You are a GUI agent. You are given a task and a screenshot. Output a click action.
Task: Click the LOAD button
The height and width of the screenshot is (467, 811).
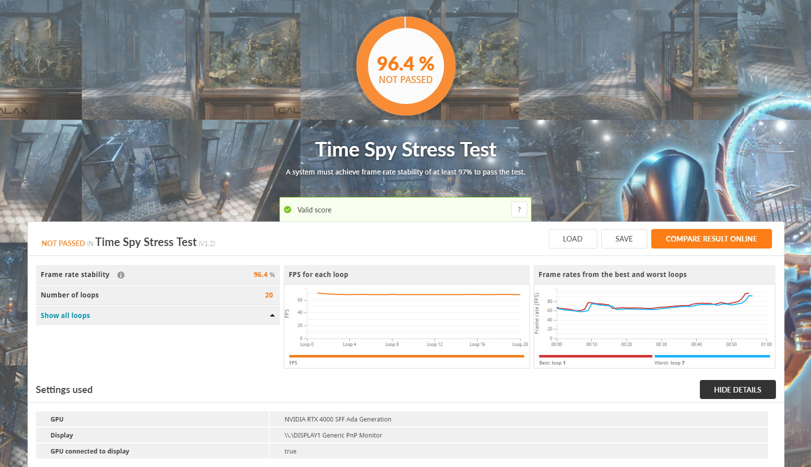pyautogui.click(x=573, y=239)
